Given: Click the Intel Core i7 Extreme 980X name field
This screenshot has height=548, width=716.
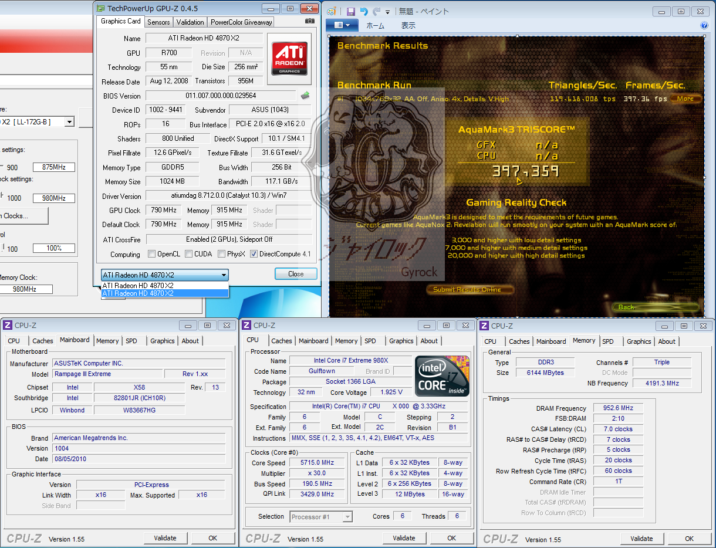Looking at the screenshot, I should coord(351,360).
